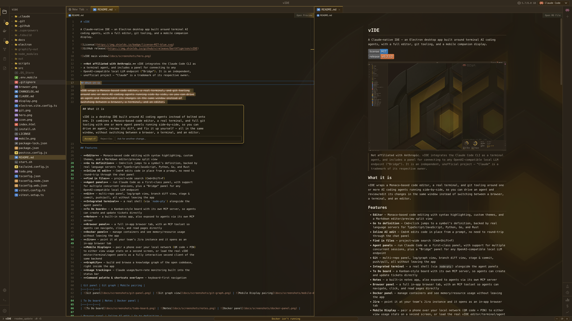Open the browser globe icon in sidebar
This screenshot has width=572, height=321.
click(x=4, y=290)
